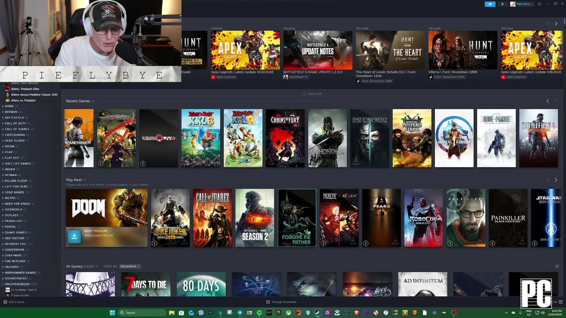This screenshot has height=318, width=566.
Task: Open Ad Infinitum in All Games
Action: tap(423, 284)
